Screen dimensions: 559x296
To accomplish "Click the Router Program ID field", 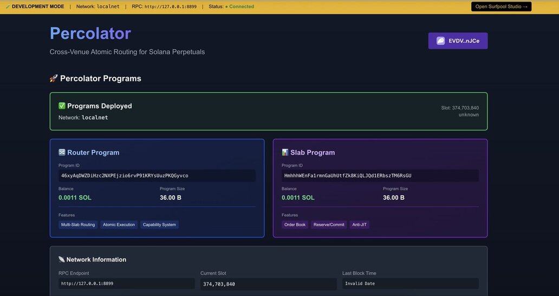I will click(x=157, y=176).
